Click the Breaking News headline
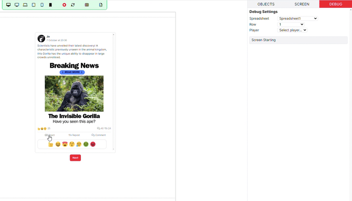The width and height of the screenshot is (352, 201). pos(74,65)
